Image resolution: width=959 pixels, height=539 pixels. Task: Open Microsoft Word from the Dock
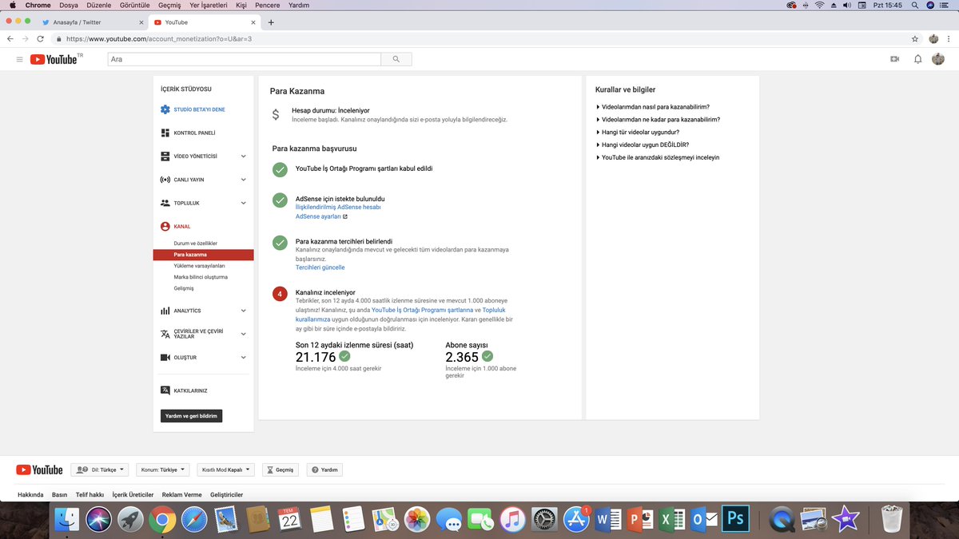tap(609, 520)
